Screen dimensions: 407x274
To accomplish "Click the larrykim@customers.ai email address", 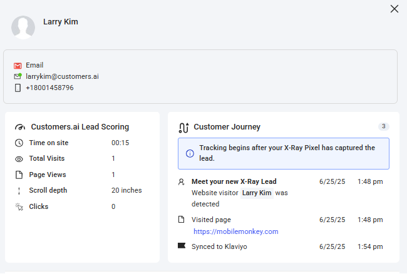I will (62, 76).
